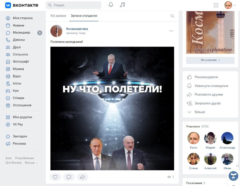
Task: Click Розповісти друзям
Action: pos(209,95)
